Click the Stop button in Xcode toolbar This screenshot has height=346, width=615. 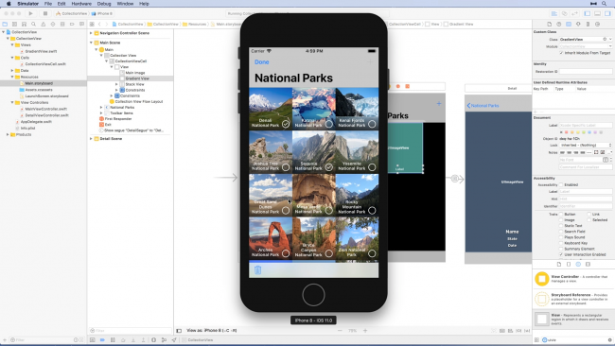[x=45, y=14]
